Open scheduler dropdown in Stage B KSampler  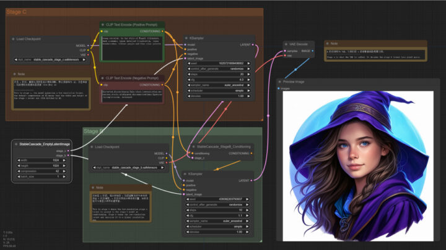(x=219, y=227)
